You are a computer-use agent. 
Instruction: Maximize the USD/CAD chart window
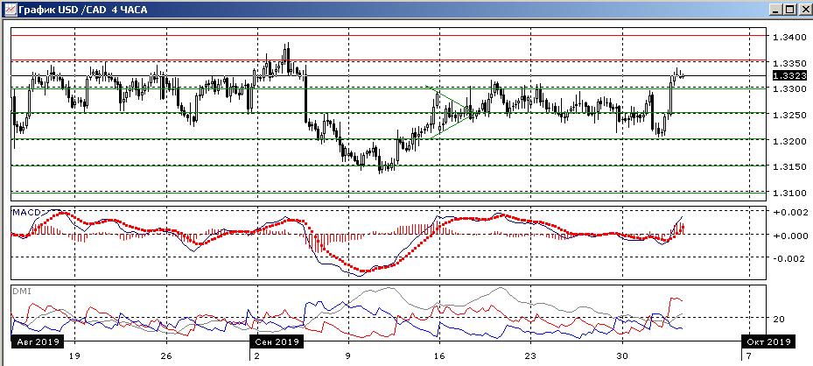pos(788,9)
